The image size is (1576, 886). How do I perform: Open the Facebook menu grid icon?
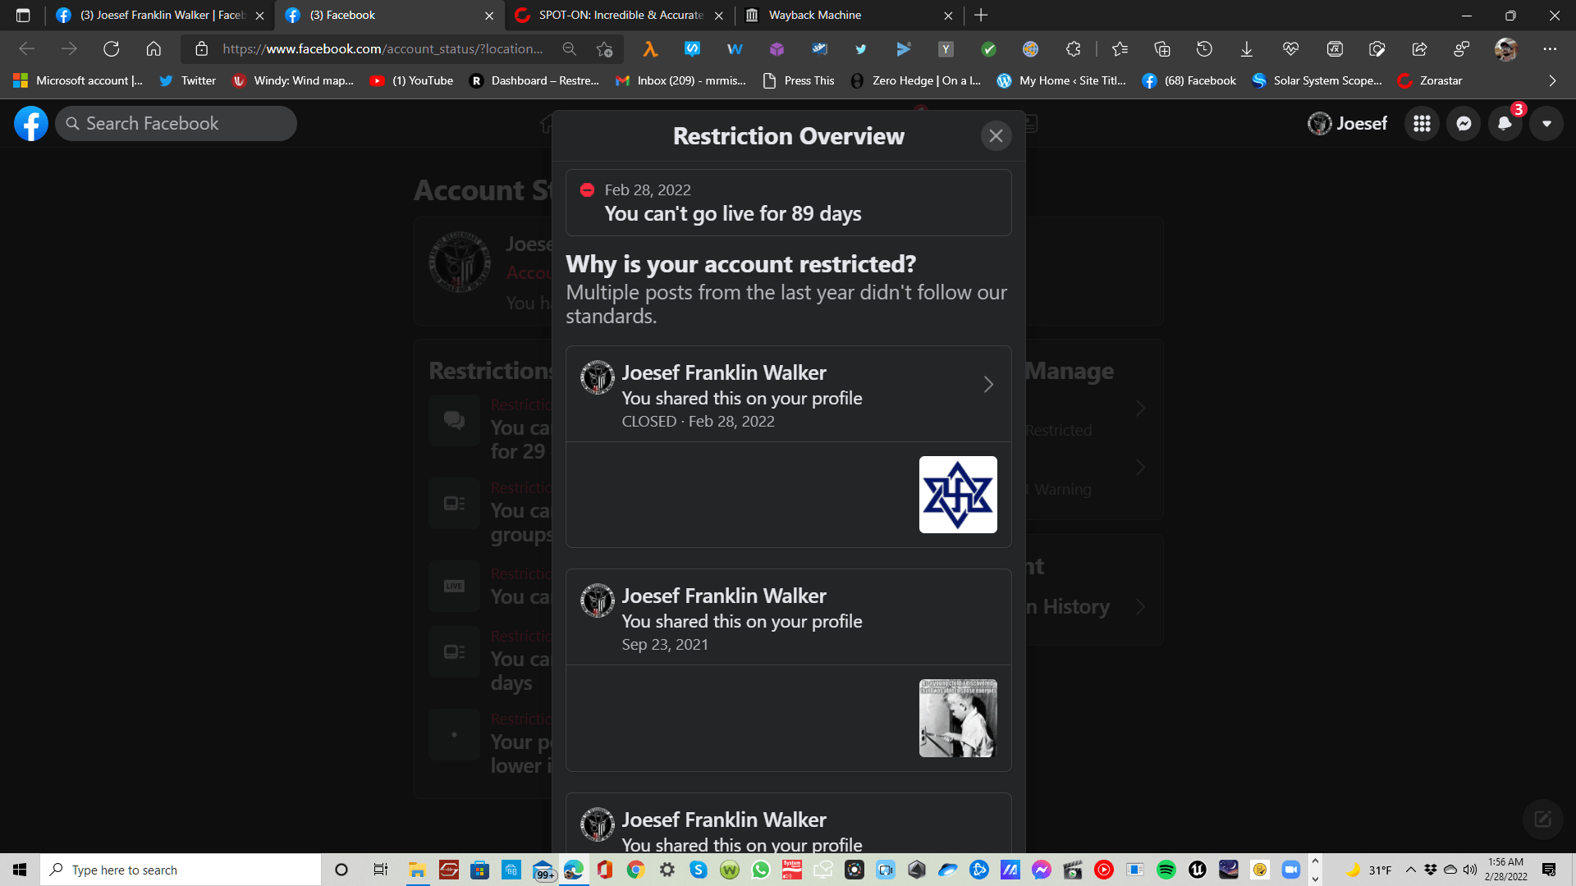pos(1423,124)
